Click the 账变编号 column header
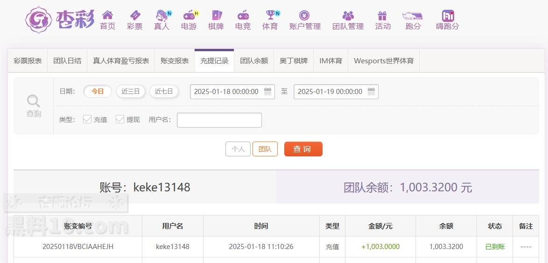548x263 pixels. [78, 226]
